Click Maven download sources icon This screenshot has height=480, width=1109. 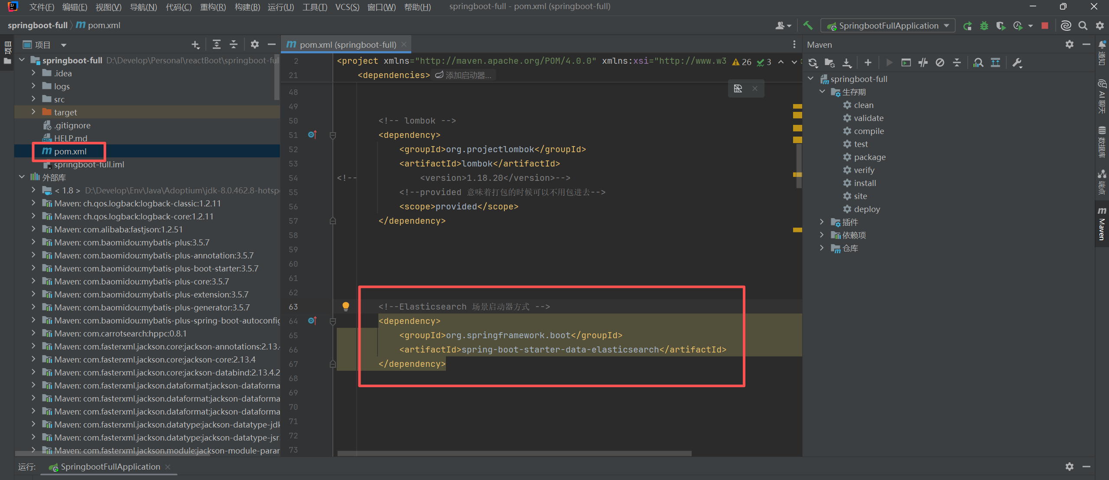846,63
